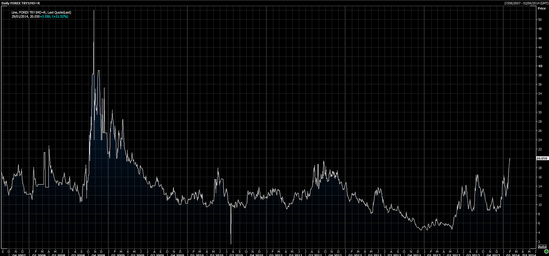
Task: Click the 'Daily FOREX TRY1MO=R' chart title
Action: pyautogui.click(x=21, y=3)
